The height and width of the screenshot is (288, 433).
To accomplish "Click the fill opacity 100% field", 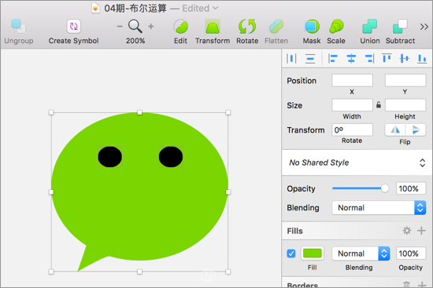I will tap(411, 253).
